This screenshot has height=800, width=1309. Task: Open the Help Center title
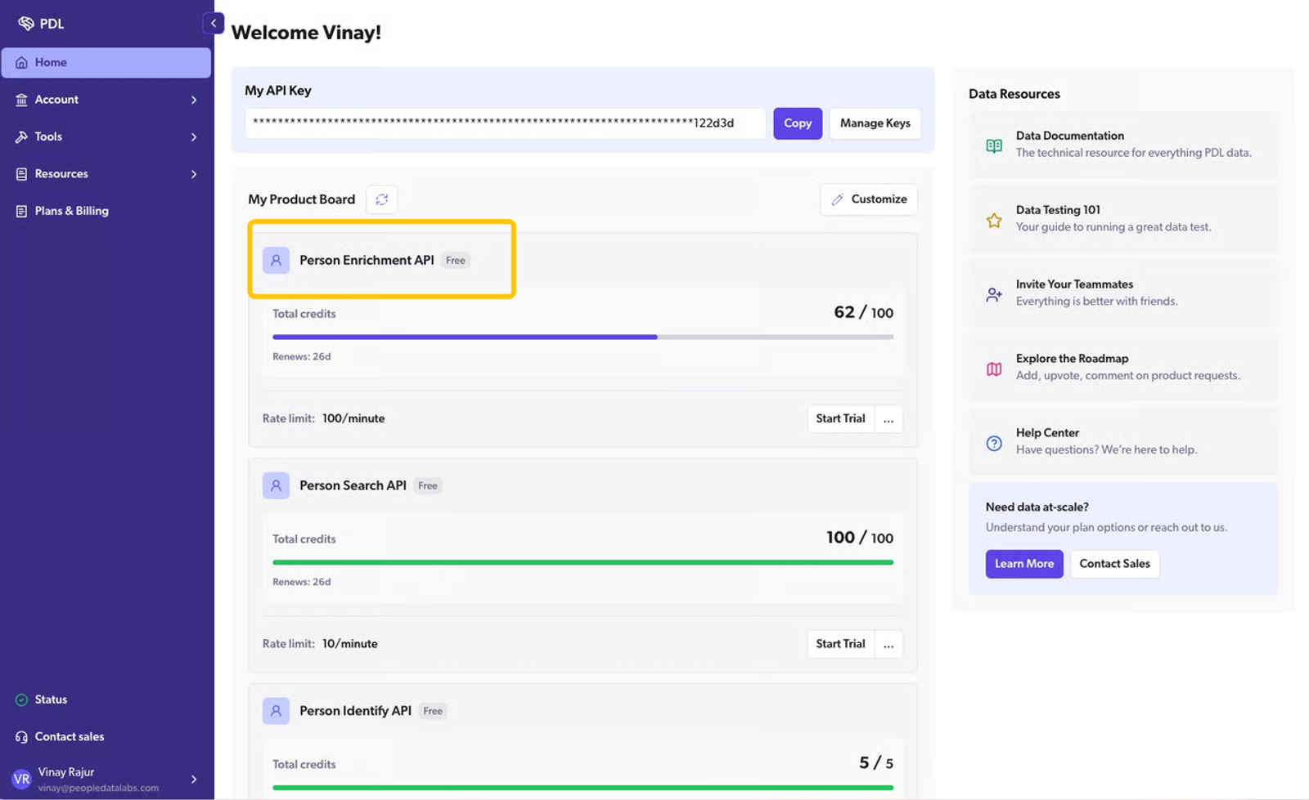(1048, 433)
